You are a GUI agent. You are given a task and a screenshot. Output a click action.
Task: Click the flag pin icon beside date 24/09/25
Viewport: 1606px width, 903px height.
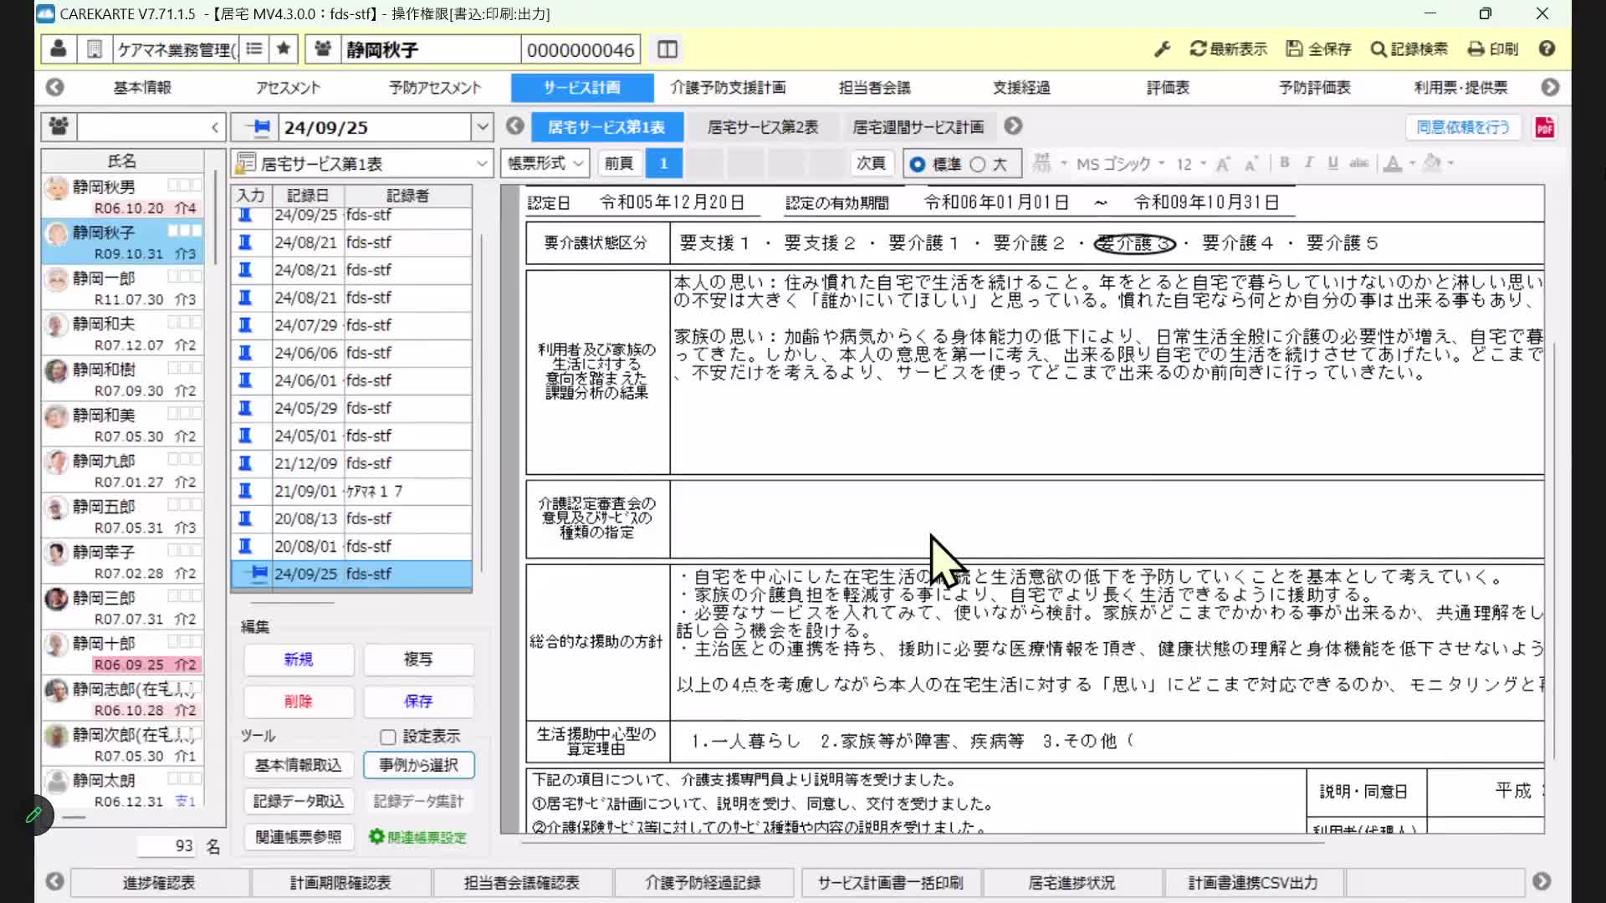pos(257,127)
